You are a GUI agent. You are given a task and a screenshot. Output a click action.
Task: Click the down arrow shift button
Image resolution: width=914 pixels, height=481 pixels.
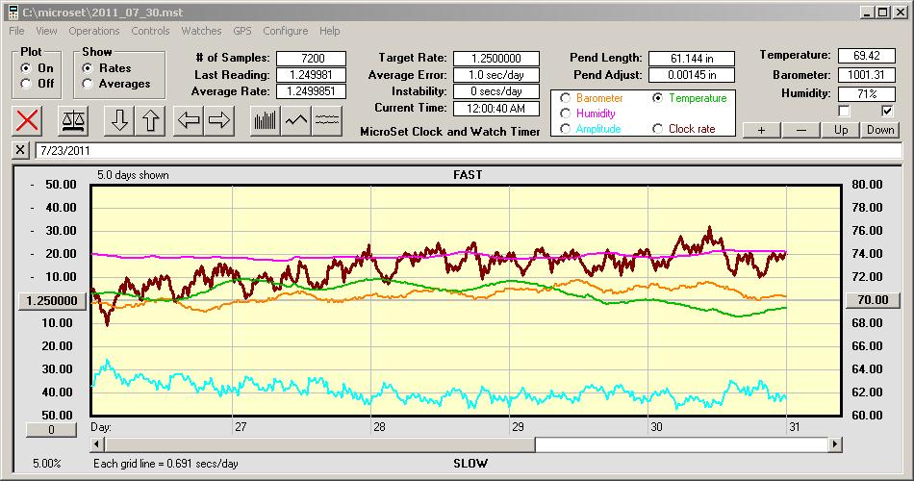click(x=119, y=120)
